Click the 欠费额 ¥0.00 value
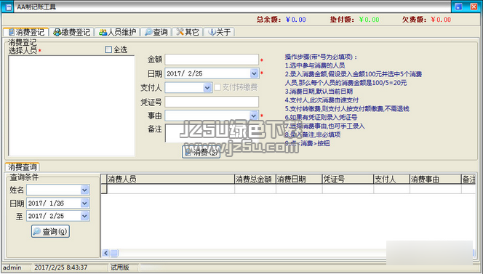Screen dimensions: 483x274 441,20
